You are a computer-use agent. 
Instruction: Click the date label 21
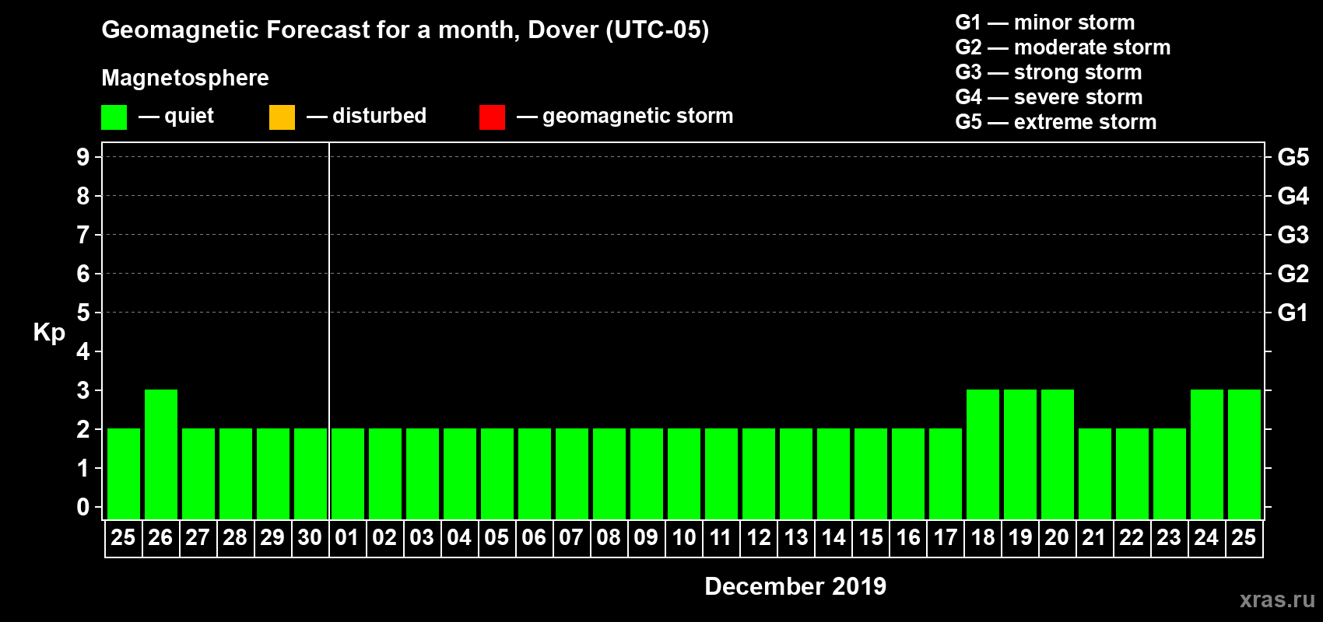click(1094, 538)
